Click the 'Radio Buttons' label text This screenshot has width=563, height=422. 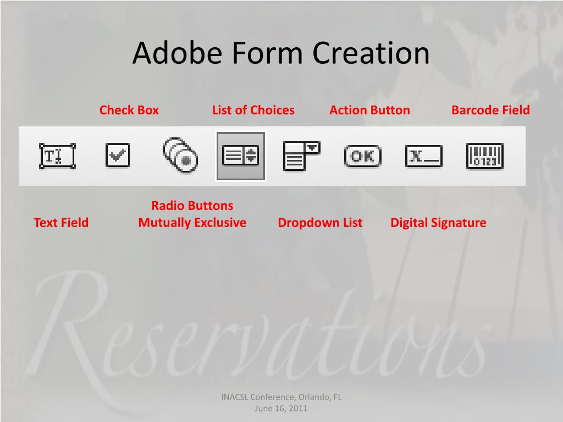(192, 206)
